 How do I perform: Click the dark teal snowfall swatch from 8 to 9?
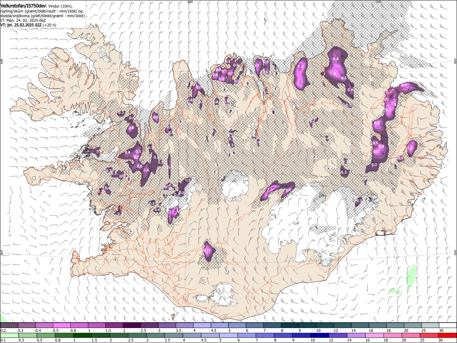tap(290, 325)
